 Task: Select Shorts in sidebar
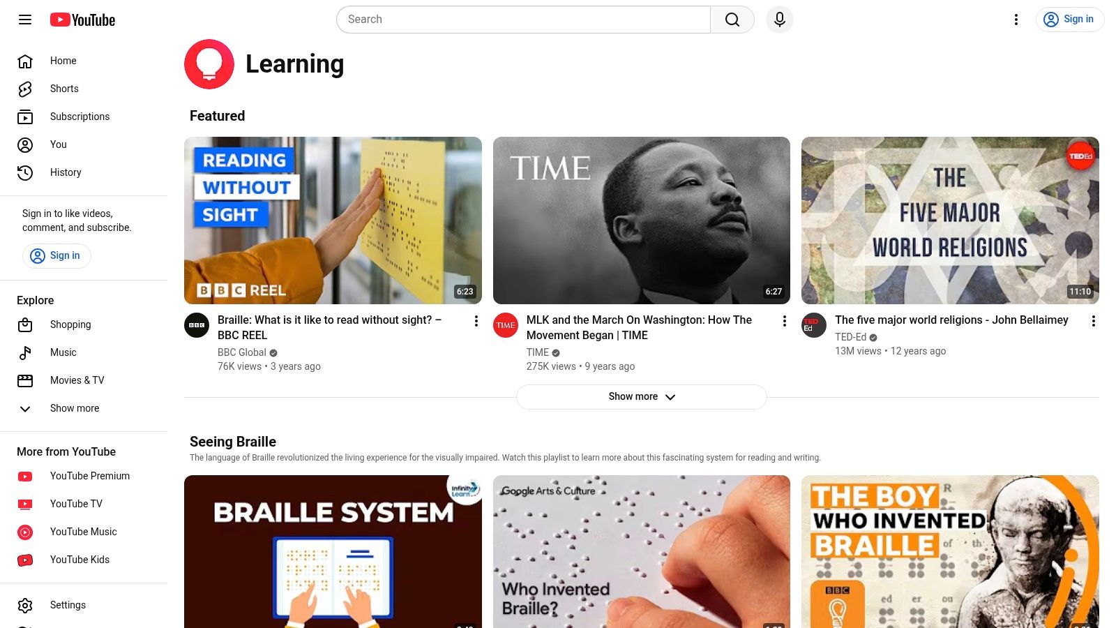point(84,89)
